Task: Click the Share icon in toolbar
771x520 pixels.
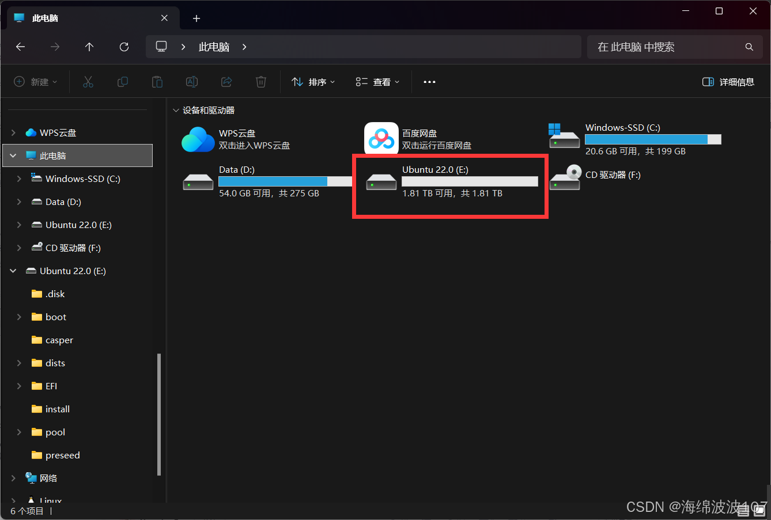Action: [226, 82]
